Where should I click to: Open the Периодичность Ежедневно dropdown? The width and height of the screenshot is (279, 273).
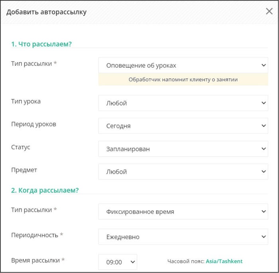pyautogui.click(x=183, y=237)
